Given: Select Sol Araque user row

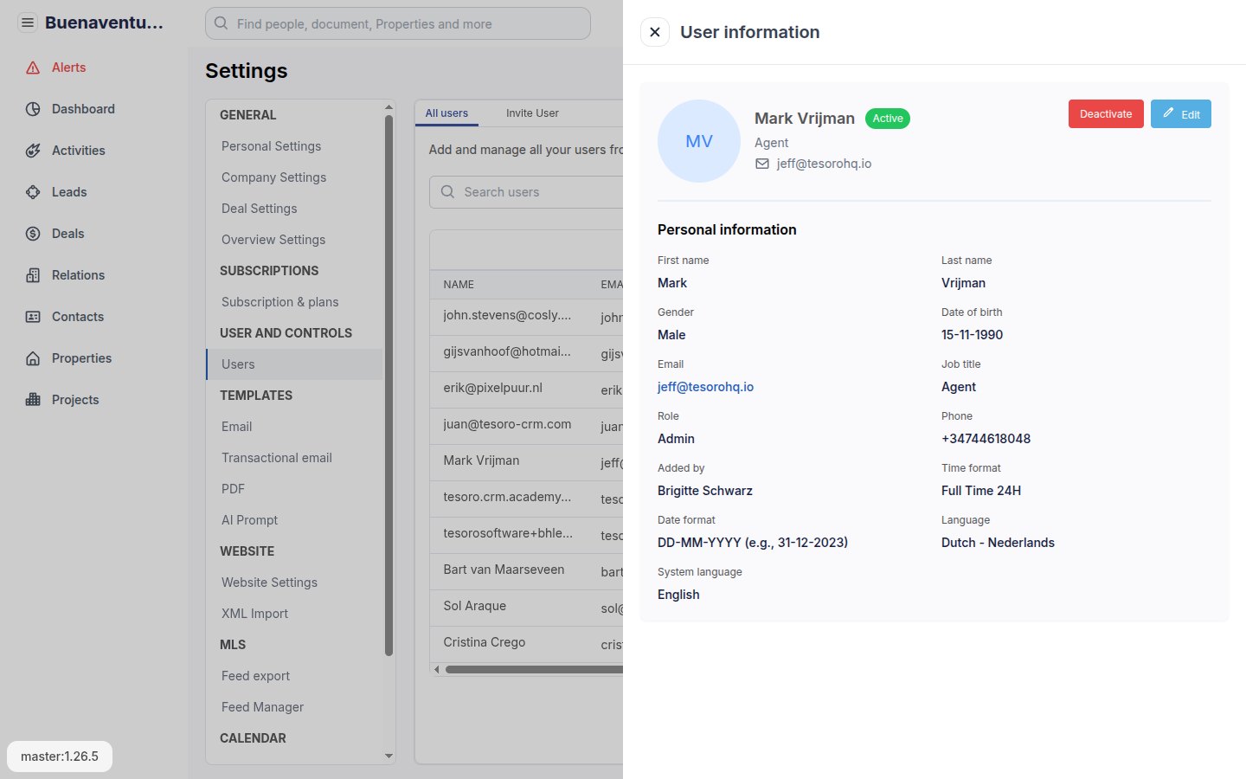Looking at the screenshot, I should [x=526, y=607].
